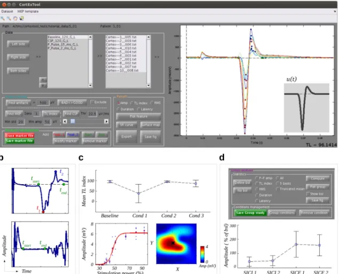Screen dimensions: 340x274
Task: Click the Modify marker button
Action: [66, 141]
